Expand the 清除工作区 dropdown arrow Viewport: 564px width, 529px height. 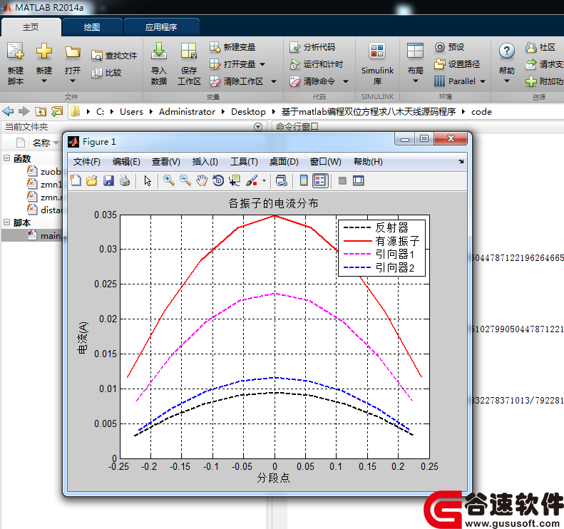(x=274, y=82)
